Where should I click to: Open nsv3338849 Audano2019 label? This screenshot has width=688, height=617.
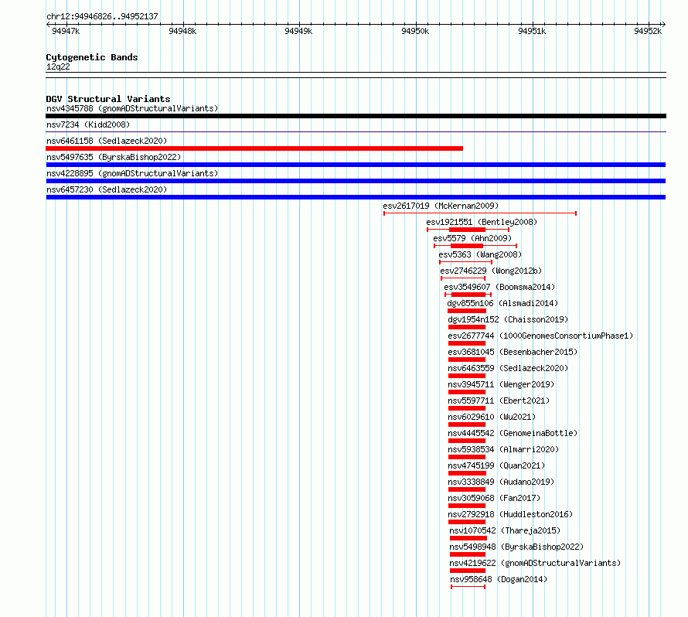[x=501, y=482]
